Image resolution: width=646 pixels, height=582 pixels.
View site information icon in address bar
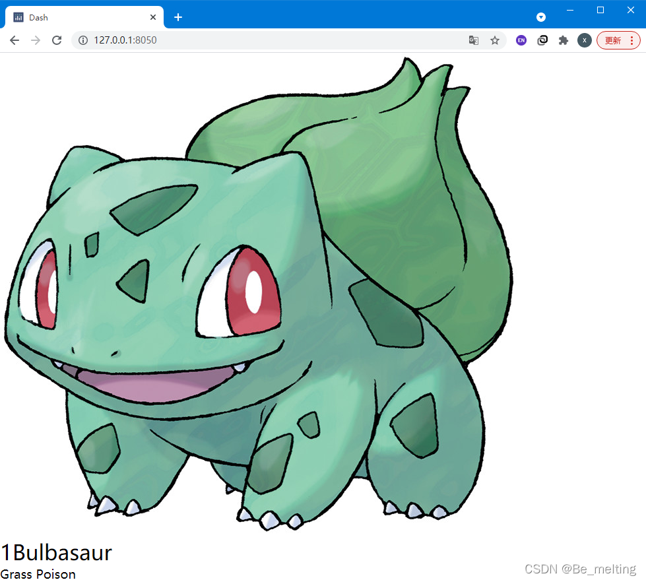83,40
